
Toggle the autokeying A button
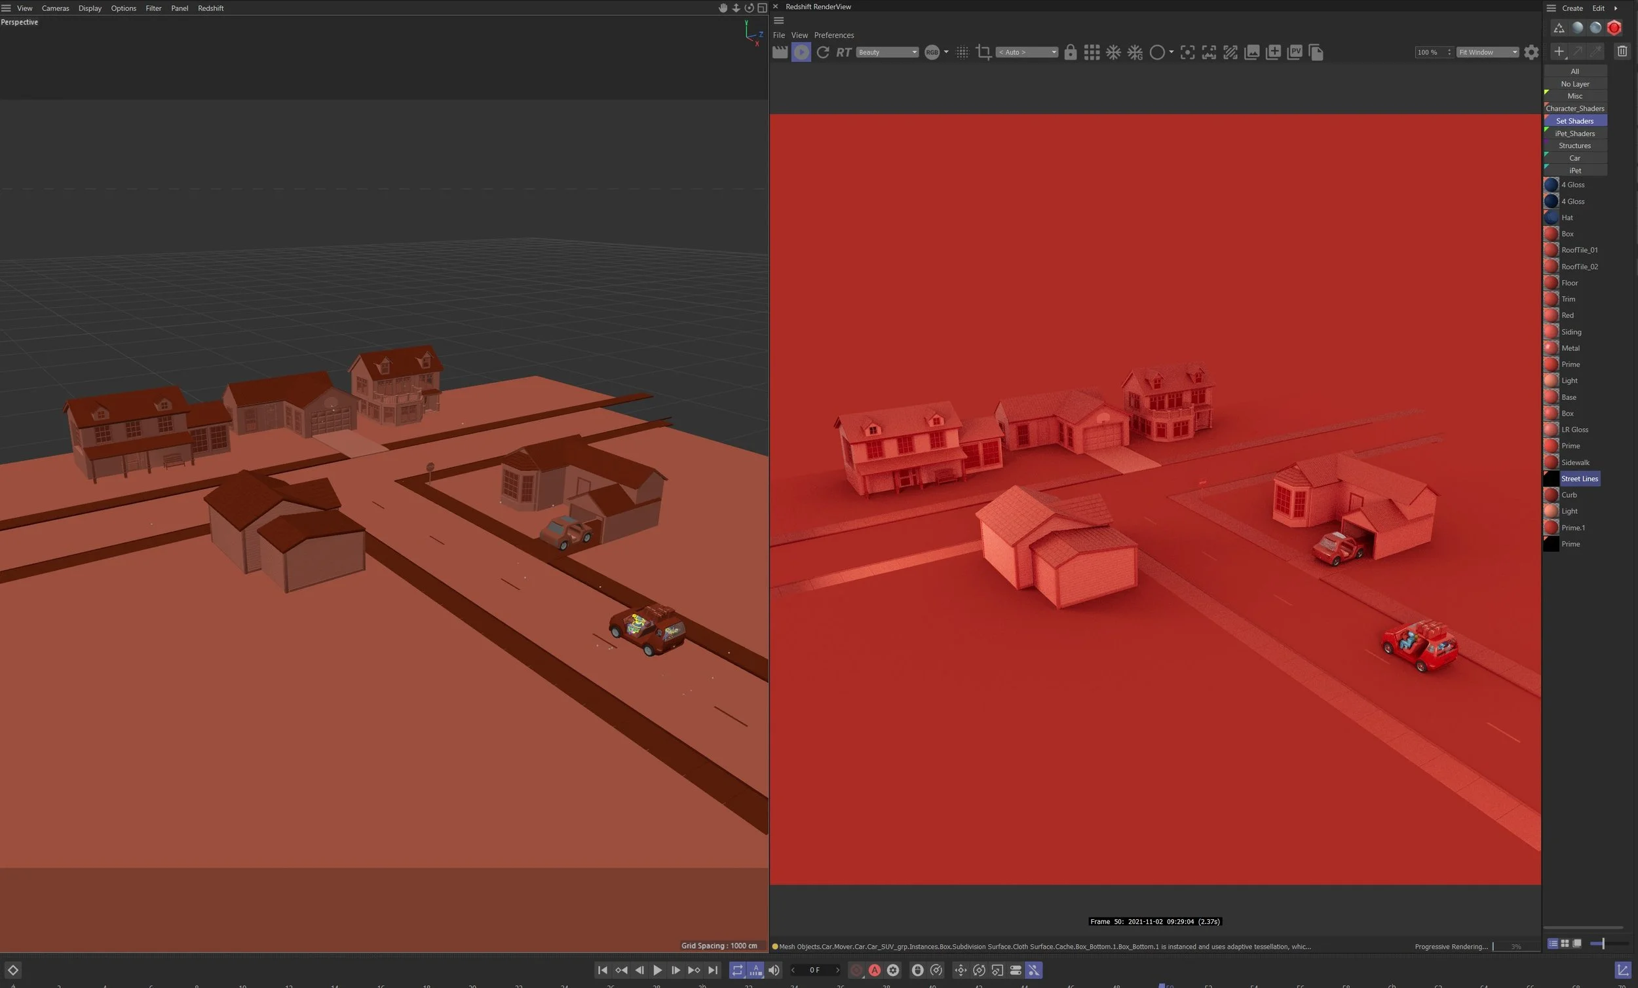[x=875, y=970]
